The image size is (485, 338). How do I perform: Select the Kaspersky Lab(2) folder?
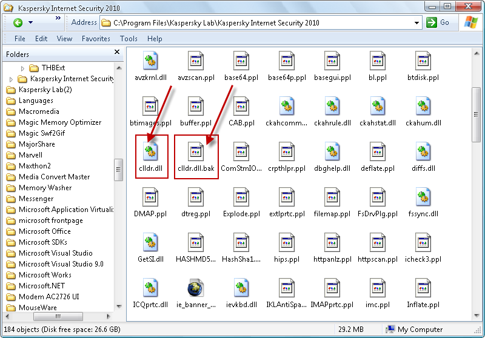39,90
